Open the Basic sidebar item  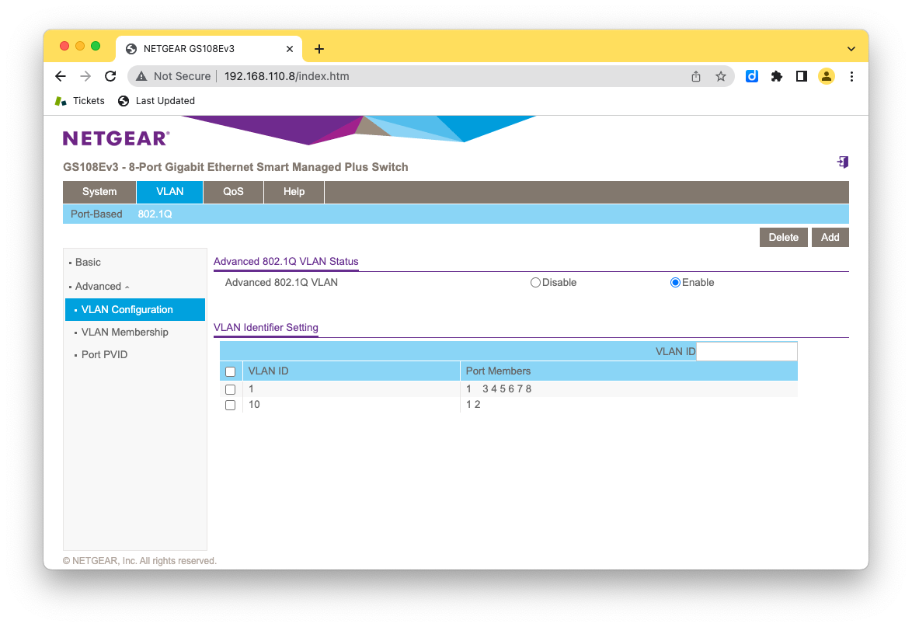[88, 263]
